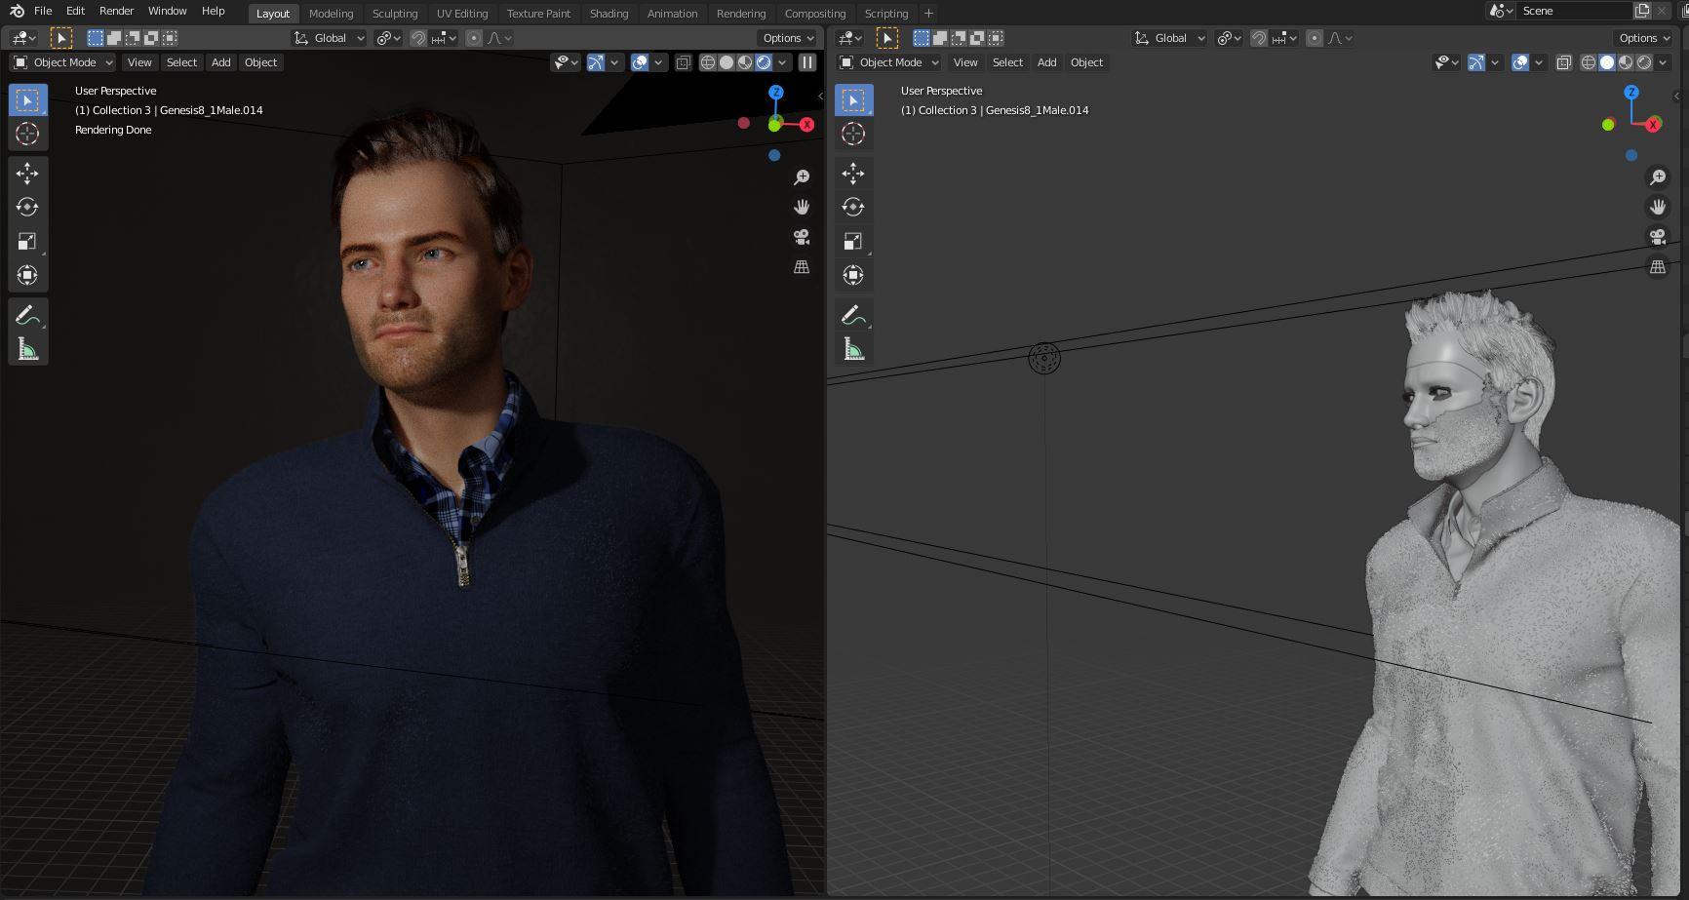Select the Cursor tool in right viewport

[x=853, y=134]
